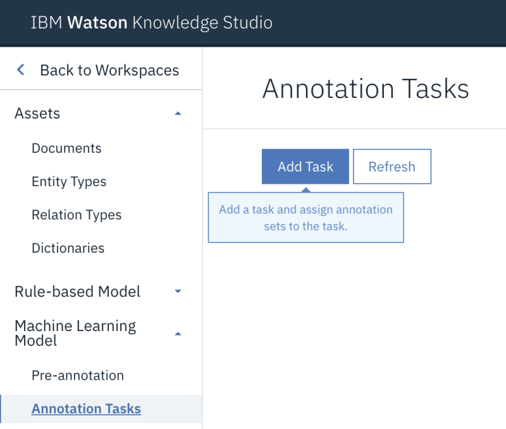
Task: Open the Relation Types page
Action: (x=77, y=215)
